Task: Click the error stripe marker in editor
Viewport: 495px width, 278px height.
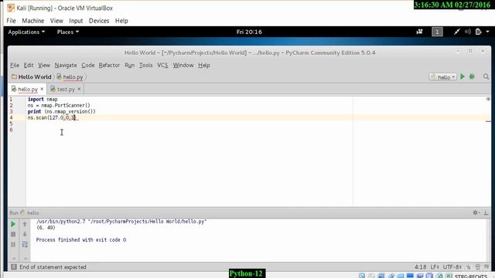Action: point(488,121)
